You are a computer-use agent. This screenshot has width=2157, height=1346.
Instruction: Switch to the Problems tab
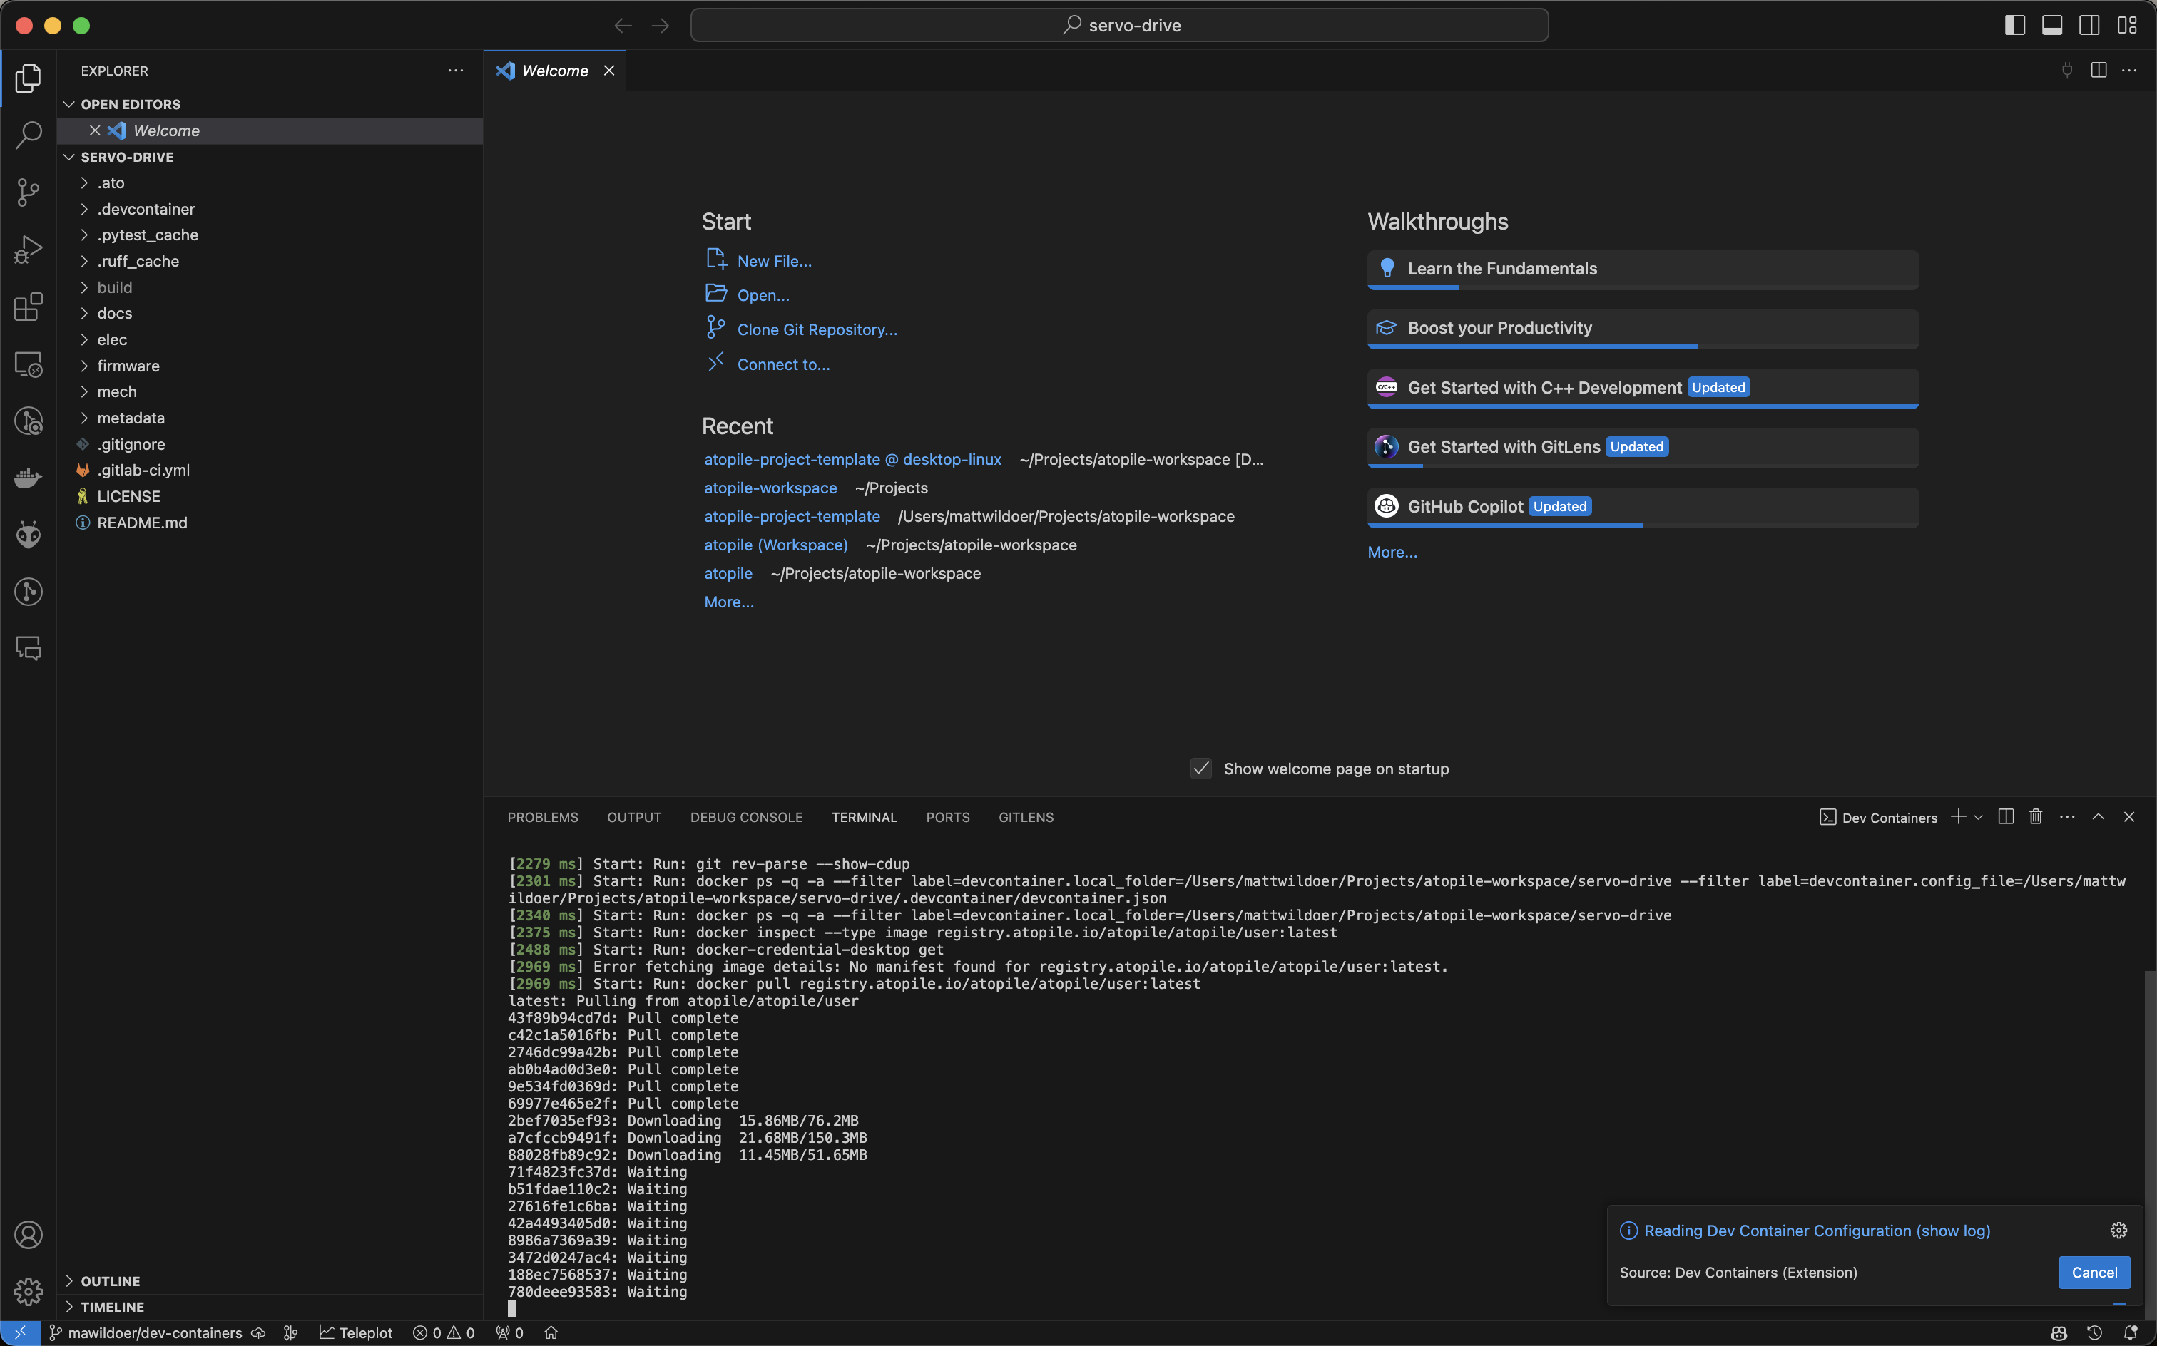coord(542,817)
